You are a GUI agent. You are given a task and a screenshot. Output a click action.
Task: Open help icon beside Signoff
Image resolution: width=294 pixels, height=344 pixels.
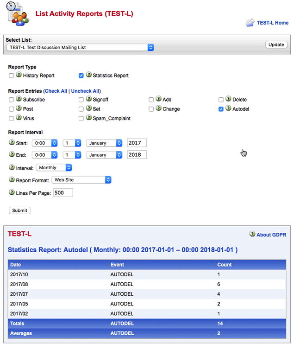pos(89,99)
